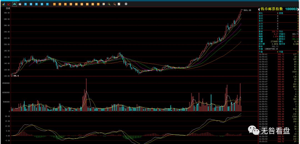
Task: Select the 30-minute orange period icon
Action: [76, 4]
